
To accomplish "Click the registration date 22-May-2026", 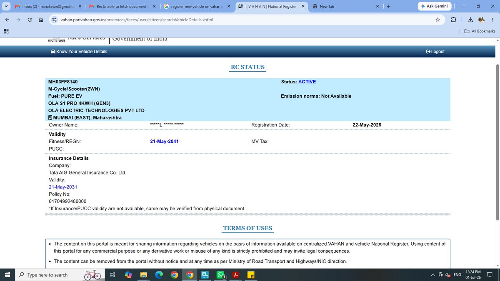I will pos(367,125).
